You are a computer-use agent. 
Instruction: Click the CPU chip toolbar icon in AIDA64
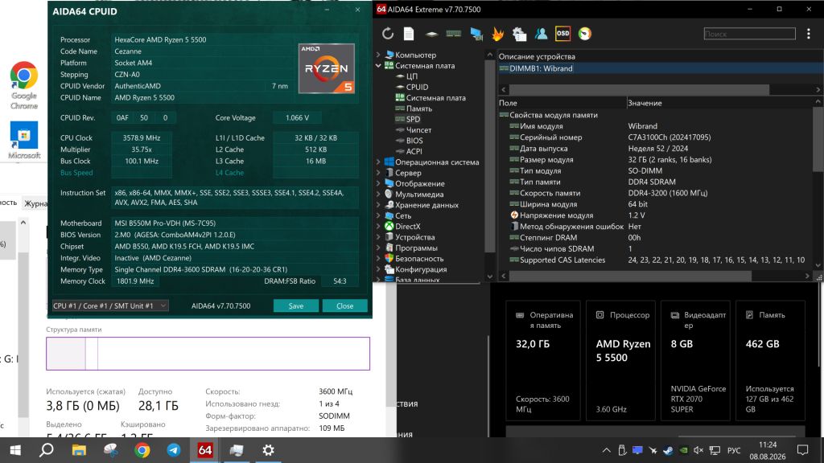tap(431, 34)
